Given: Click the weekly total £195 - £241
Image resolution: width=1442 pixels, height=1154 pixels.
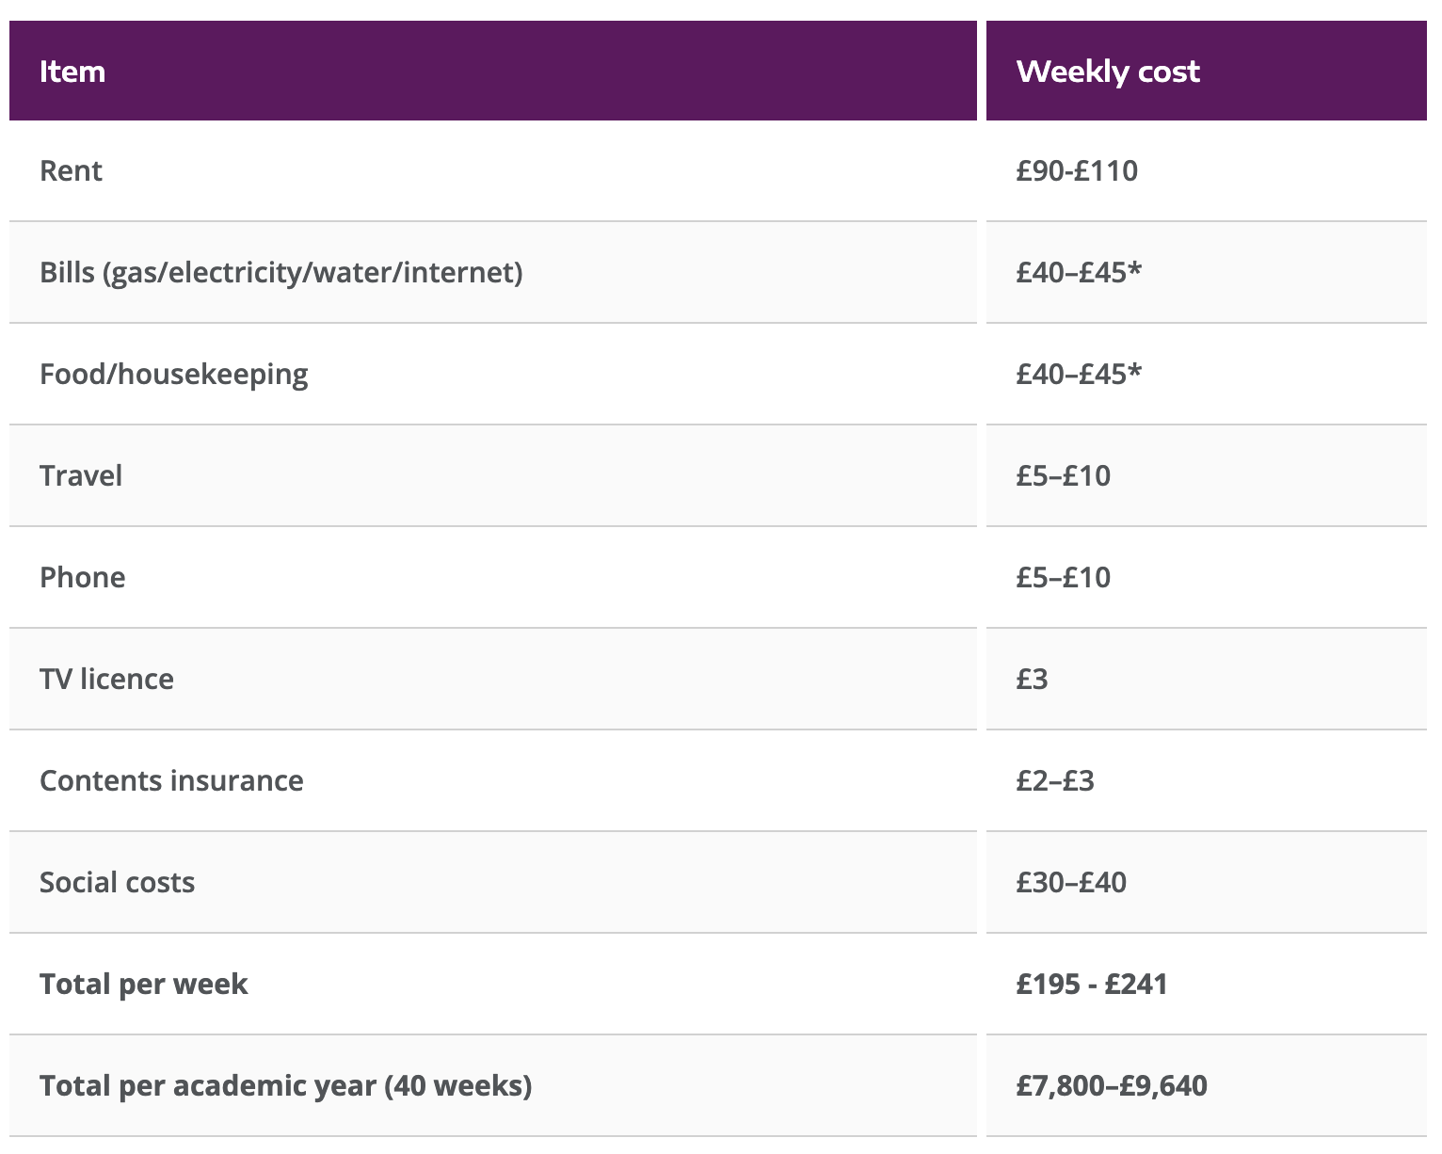Looking at the screenshot, I should [x=1092, y=984].
